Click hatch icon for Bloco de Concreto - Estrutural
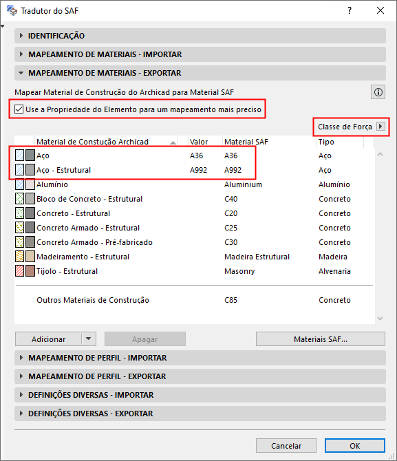This screenshot has width=397, height=461. (x=20, y=198)
